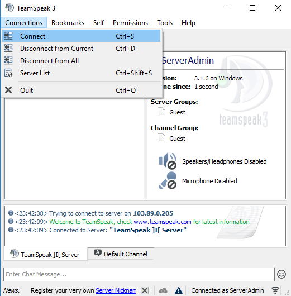Click the warning triangle status icon
Image resolution: width=291 pixels, height=296 pixels.
178,290
